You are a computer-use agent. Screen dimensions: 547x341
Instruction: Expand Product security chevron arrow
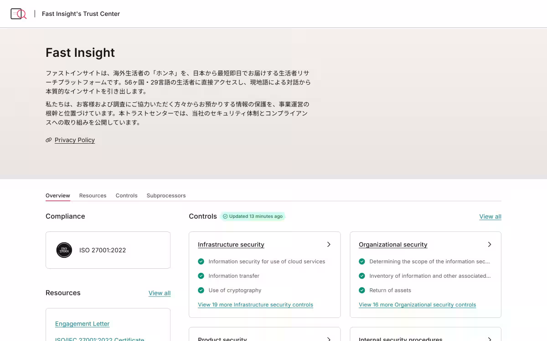coord(329,339)
